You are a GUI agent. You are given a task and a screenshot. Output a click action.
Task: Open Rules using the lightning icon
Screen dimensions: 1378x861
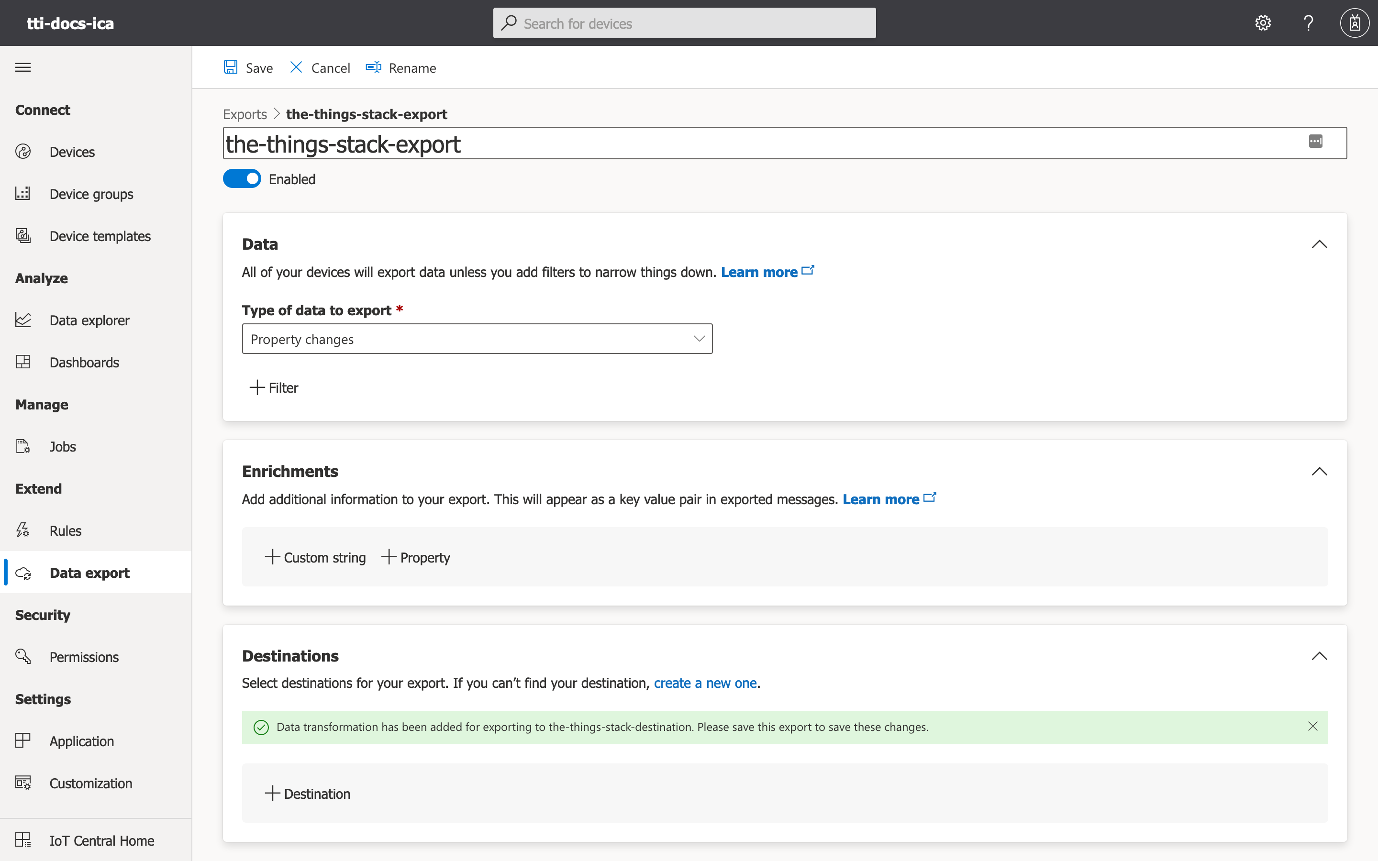tap(23, 530)
